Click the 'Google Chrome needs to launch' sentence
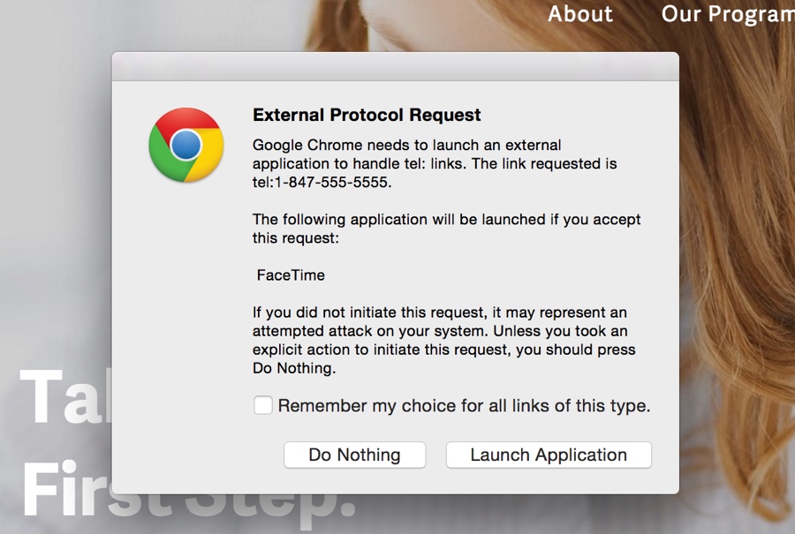Screen dimensions: 795x534 point(406,145)
